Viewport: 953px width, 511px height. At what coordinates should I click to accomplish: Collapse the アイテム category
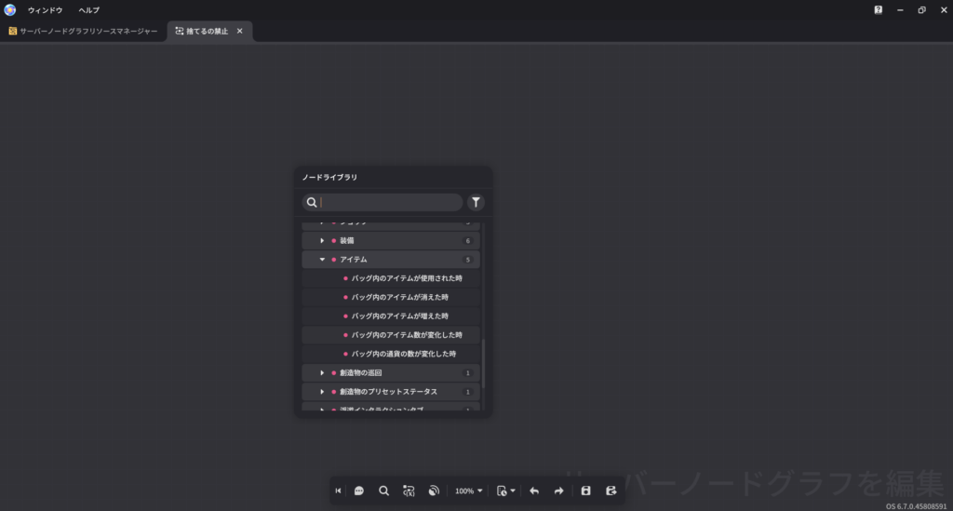click(x=322, y=260)
